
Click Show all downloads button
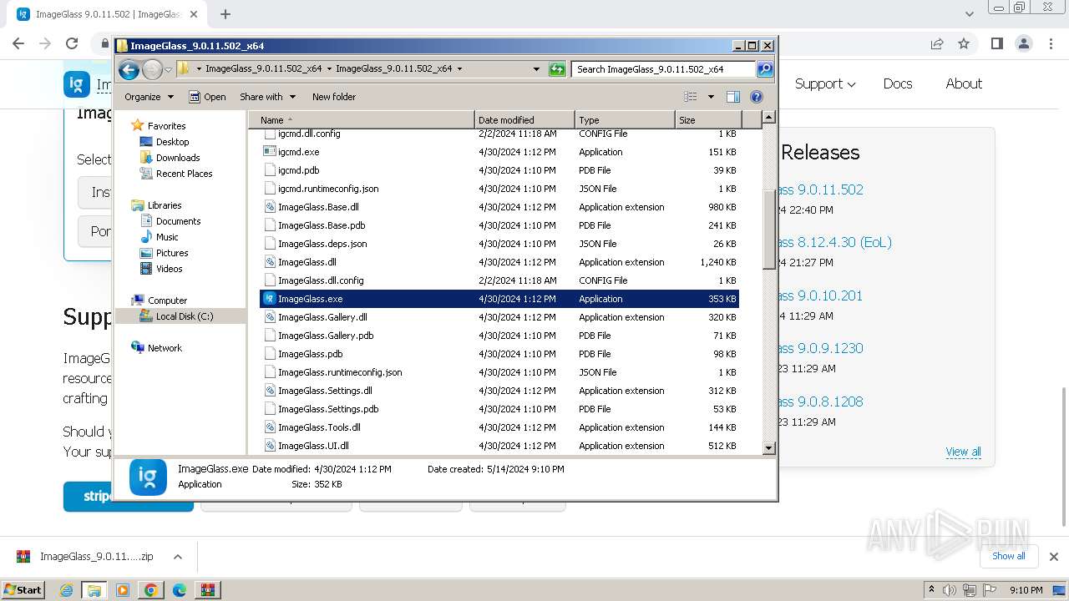click(x=1009, y=556)
